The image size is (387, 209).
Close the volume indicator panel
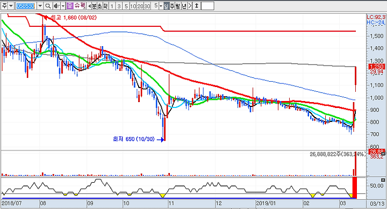[383, 154]
